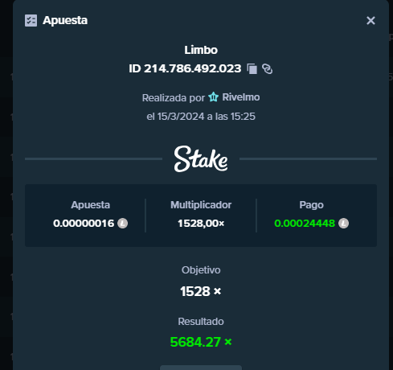Click the Litecoin icon beside payout amount
The image size is (393, 370).
tap(343, 224)
